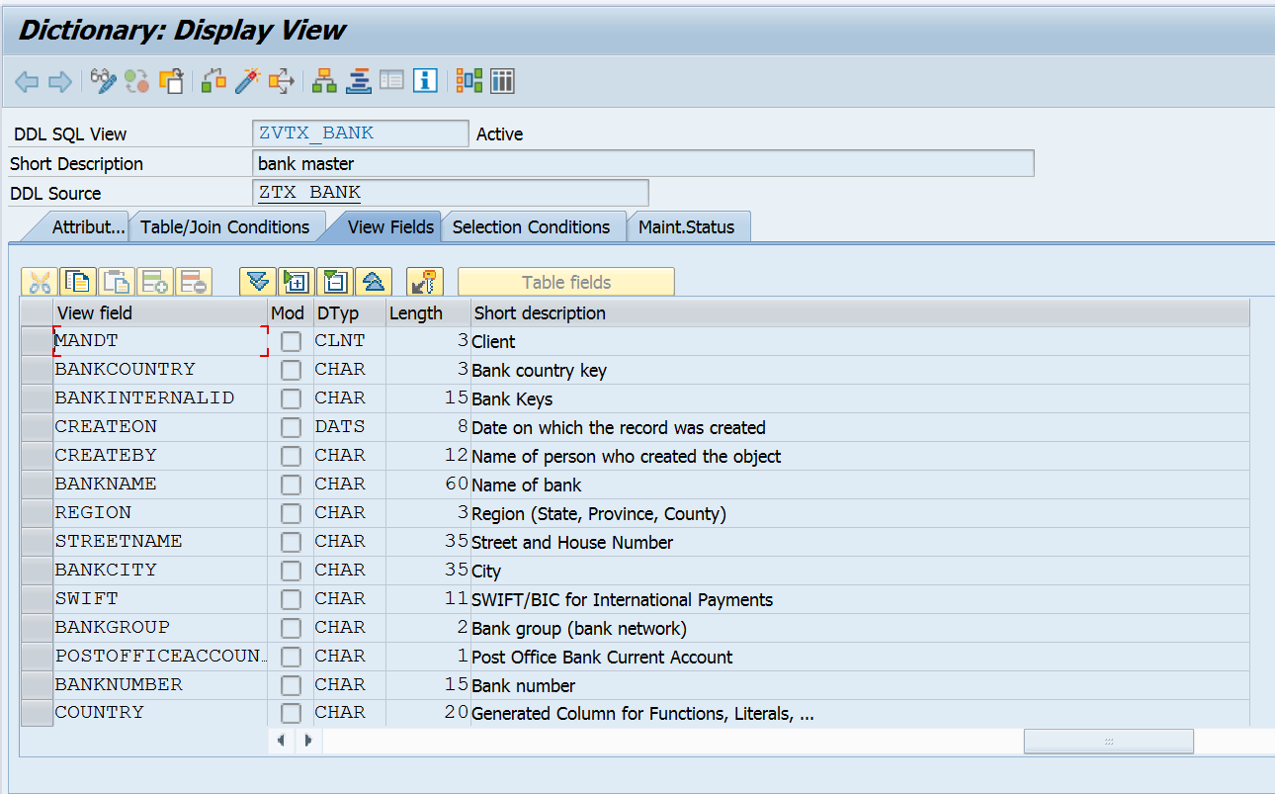Check the Mod box for BANKNAME
The width and height of the screenshot is (1275, 794).
(x=286, y=484)
